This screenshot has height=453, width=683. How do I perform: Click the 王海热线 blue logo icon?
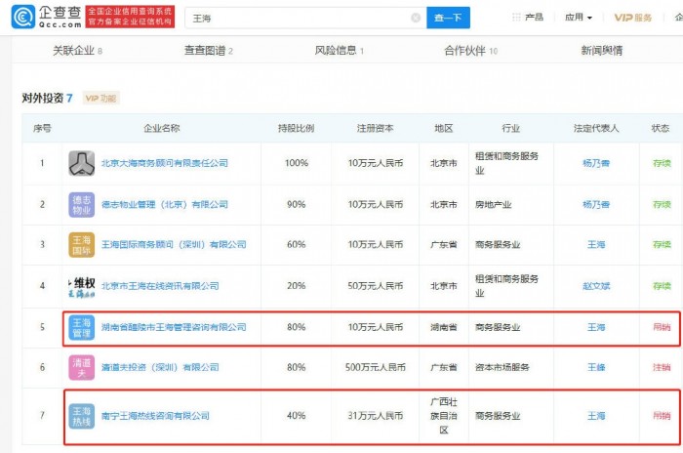(81, 416)
